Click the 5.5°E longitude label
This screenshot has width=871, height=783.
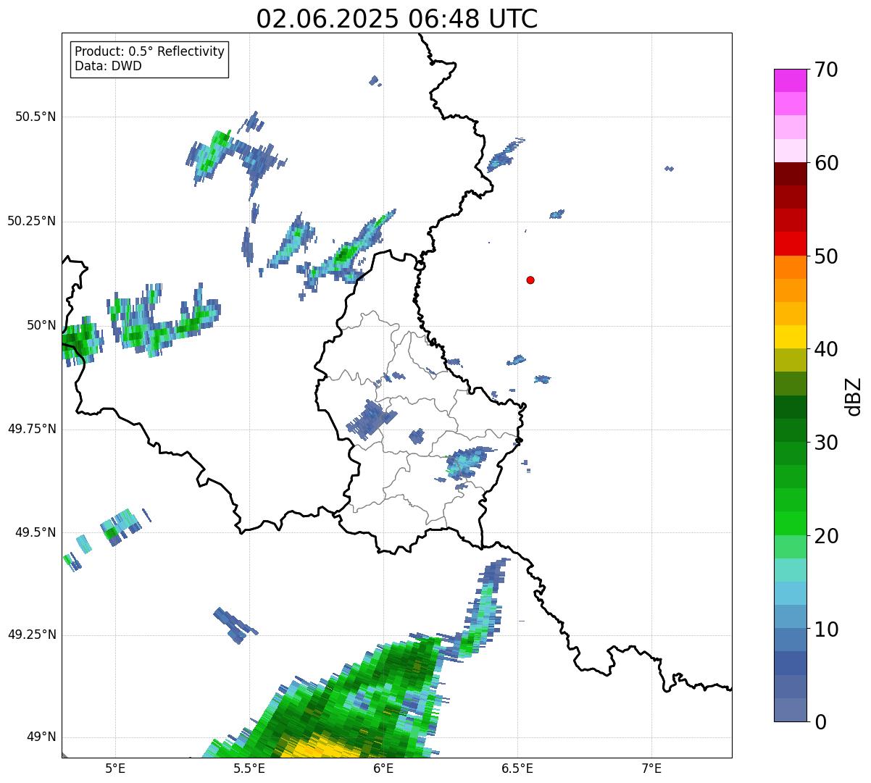click(x=249, y=769)
